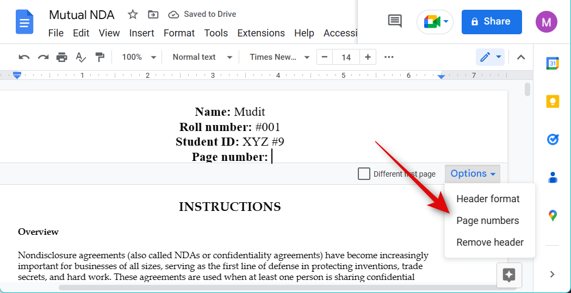
Task: Open the zoom level 100% dropdown
Action: 139,57
